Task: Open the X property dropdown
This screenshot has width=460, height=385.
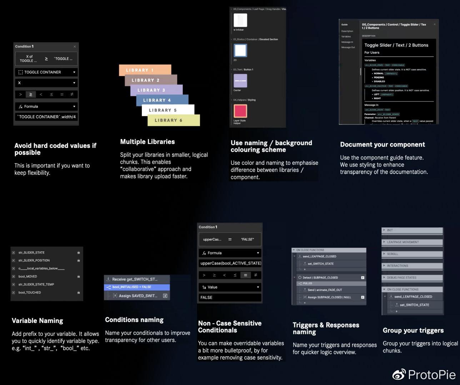Action: pos(46,83)
